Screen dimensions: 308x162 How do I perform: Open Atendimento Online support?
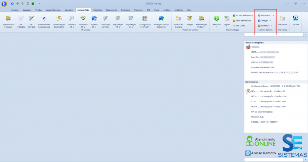[x=261, y=141]
